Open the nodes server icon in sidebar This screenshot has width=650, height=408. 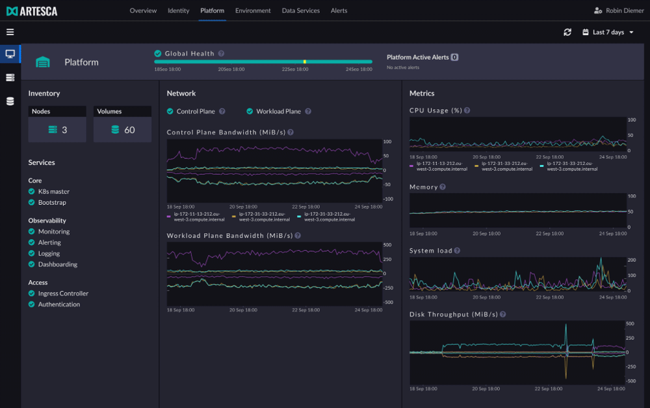click(10, 77)
